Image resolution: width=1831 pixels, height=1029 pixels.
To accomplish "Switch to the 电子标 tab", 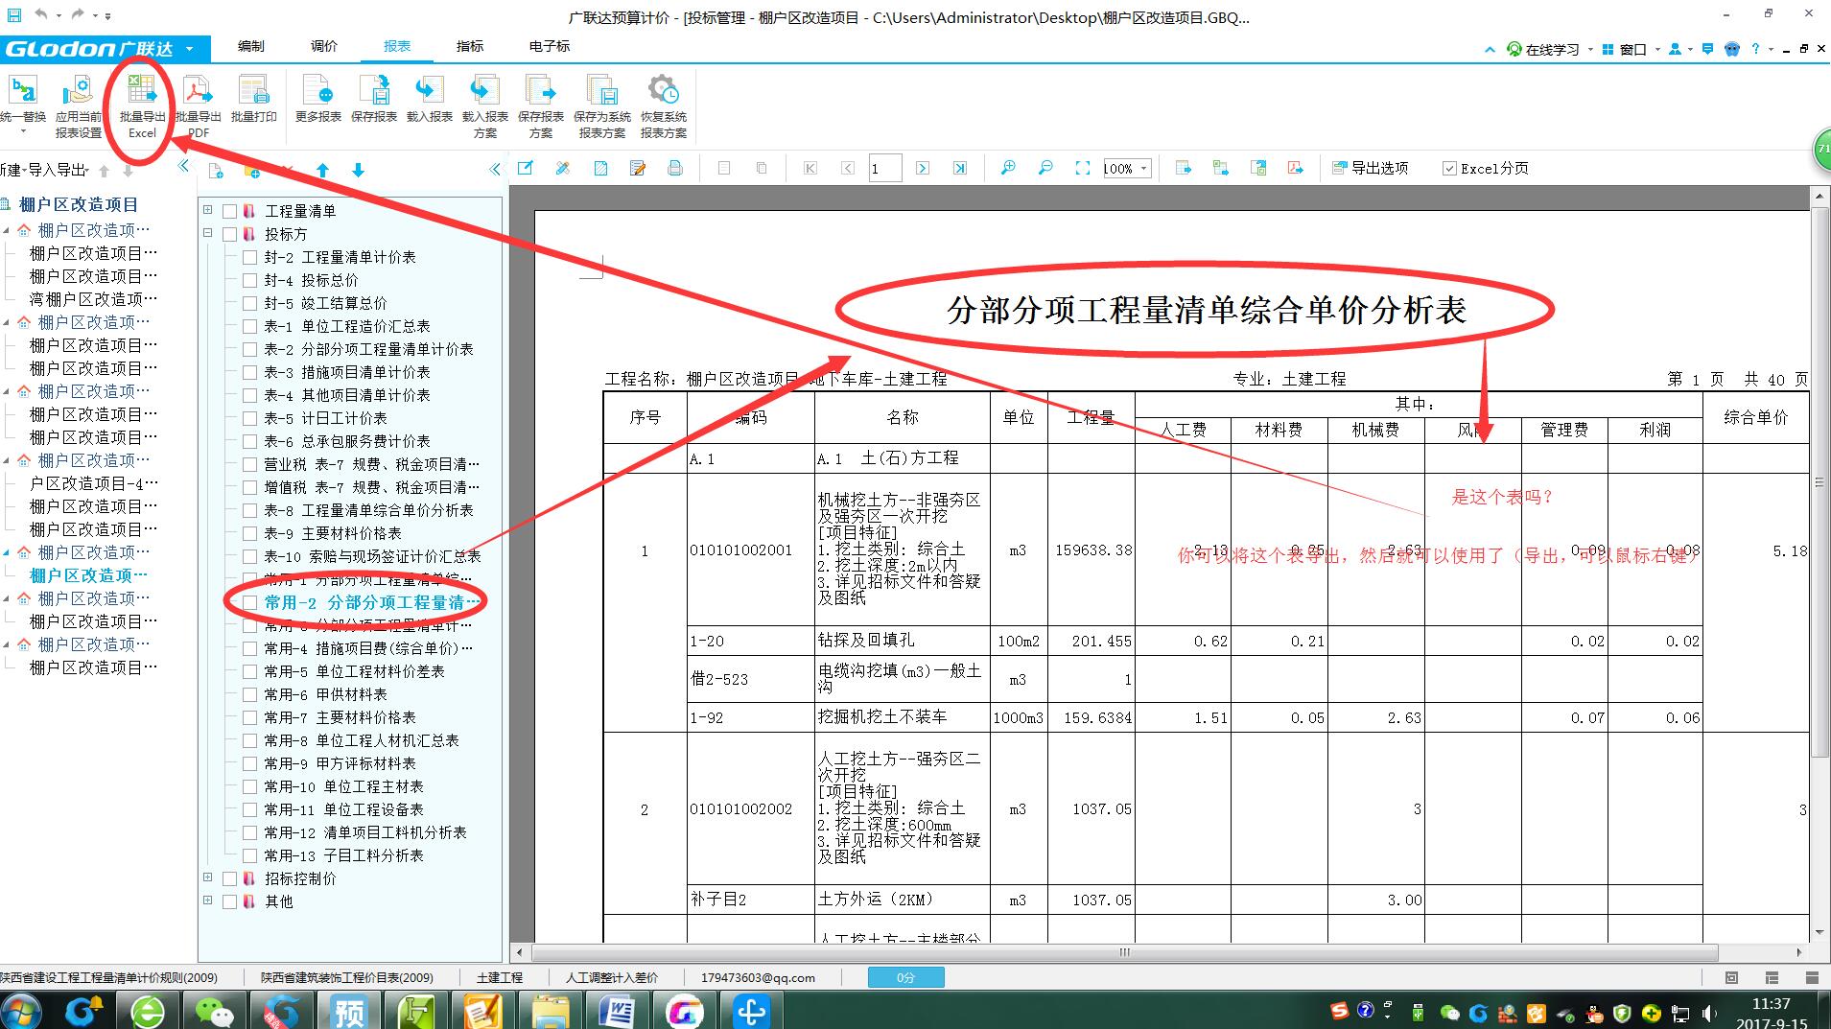I will [549, 46].
